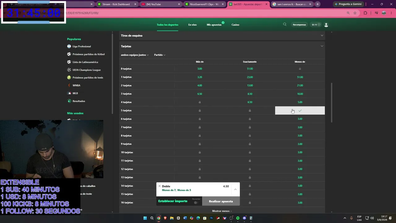The width and height of the screenshot is (396, 223).
Task: Switch to the san lorenzo fc search tab
Action: (x=292, y=4)
